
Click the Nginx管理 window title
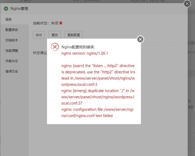pos(19,9)
